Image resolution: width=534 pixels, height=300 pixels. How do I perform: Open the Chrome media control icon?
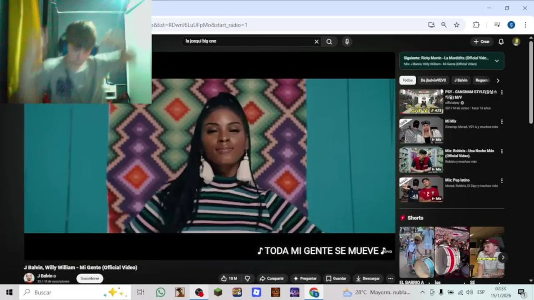click(497, 25)
